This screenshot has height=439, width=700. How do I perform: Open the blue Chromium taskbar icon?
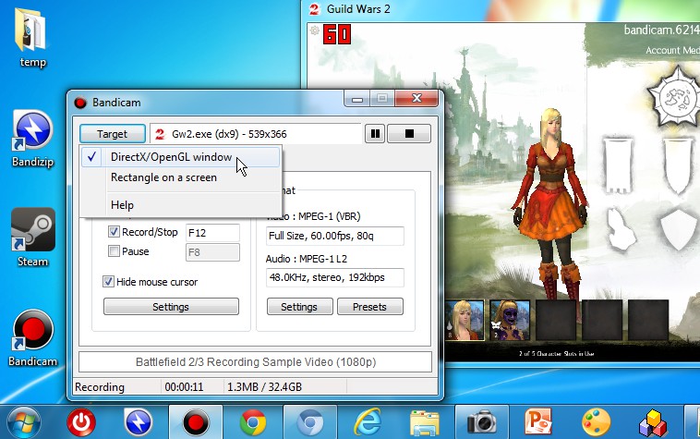310,422
